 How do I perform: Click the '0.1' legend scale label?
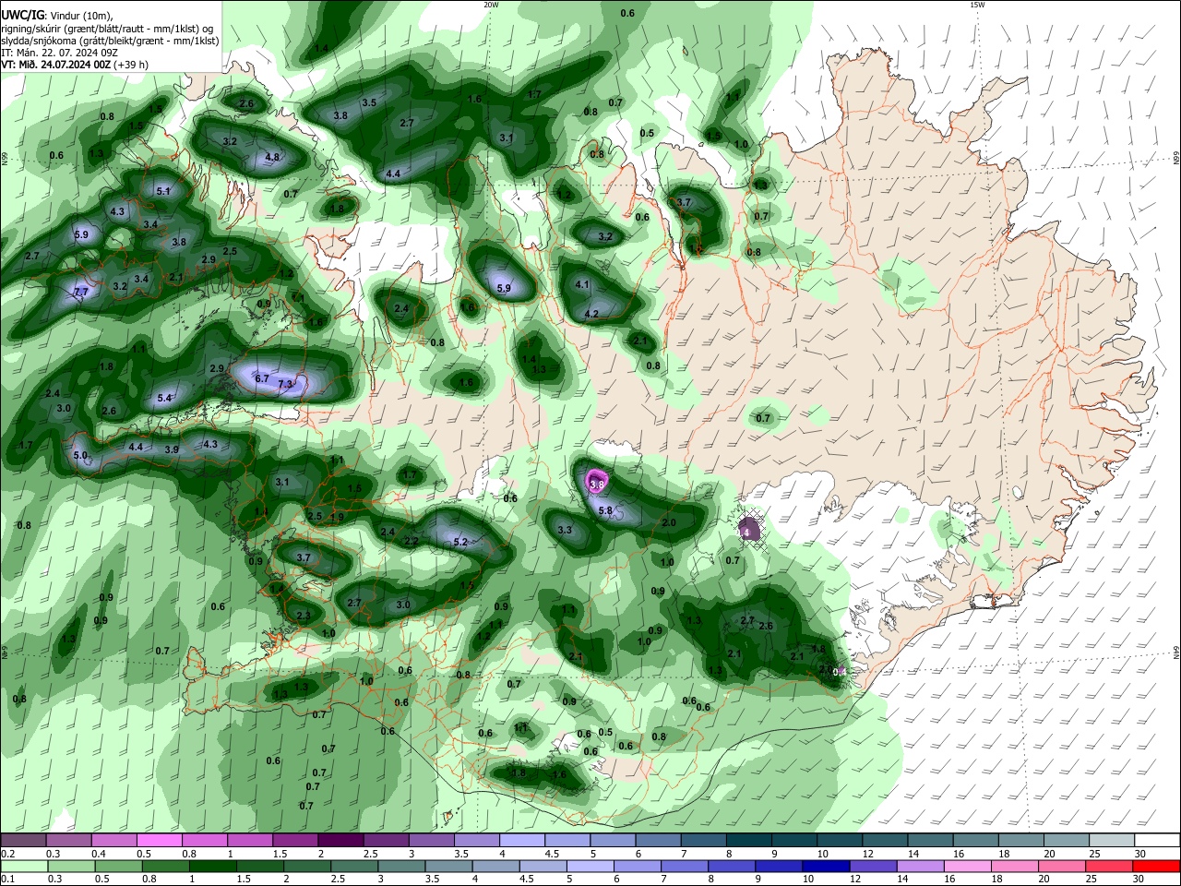click(6, 880)
